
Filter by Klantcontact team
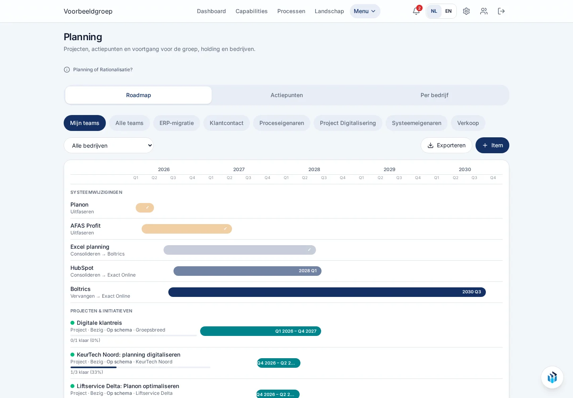click(x=226, y=123)
